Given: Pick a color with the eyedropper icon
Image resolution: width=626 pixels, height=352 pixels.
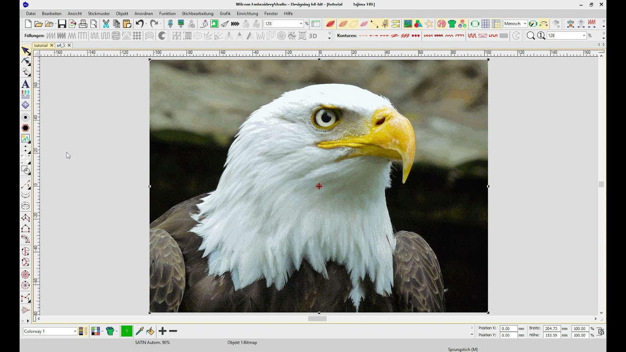Looking at the screenshot, I should (140, 331).
